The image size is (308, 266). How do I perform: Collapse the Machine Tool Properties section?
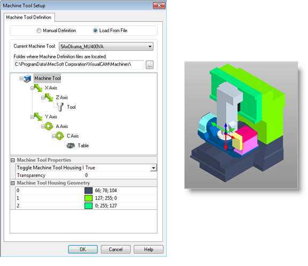click(13, 160)
